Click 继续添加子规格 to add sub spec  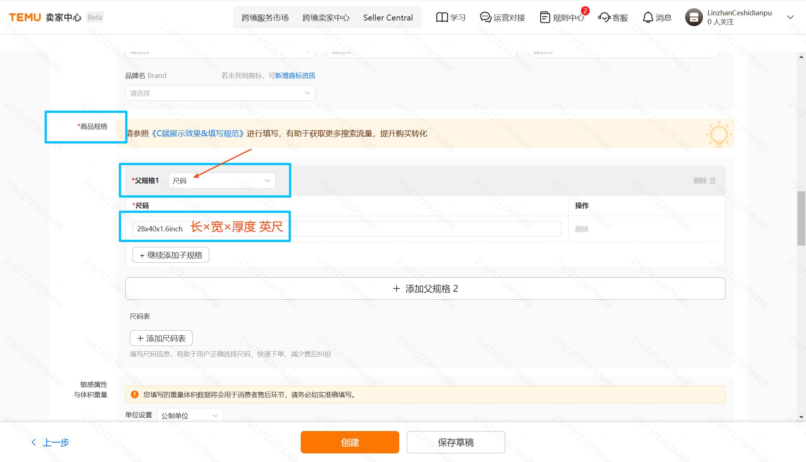pos(171,255)
